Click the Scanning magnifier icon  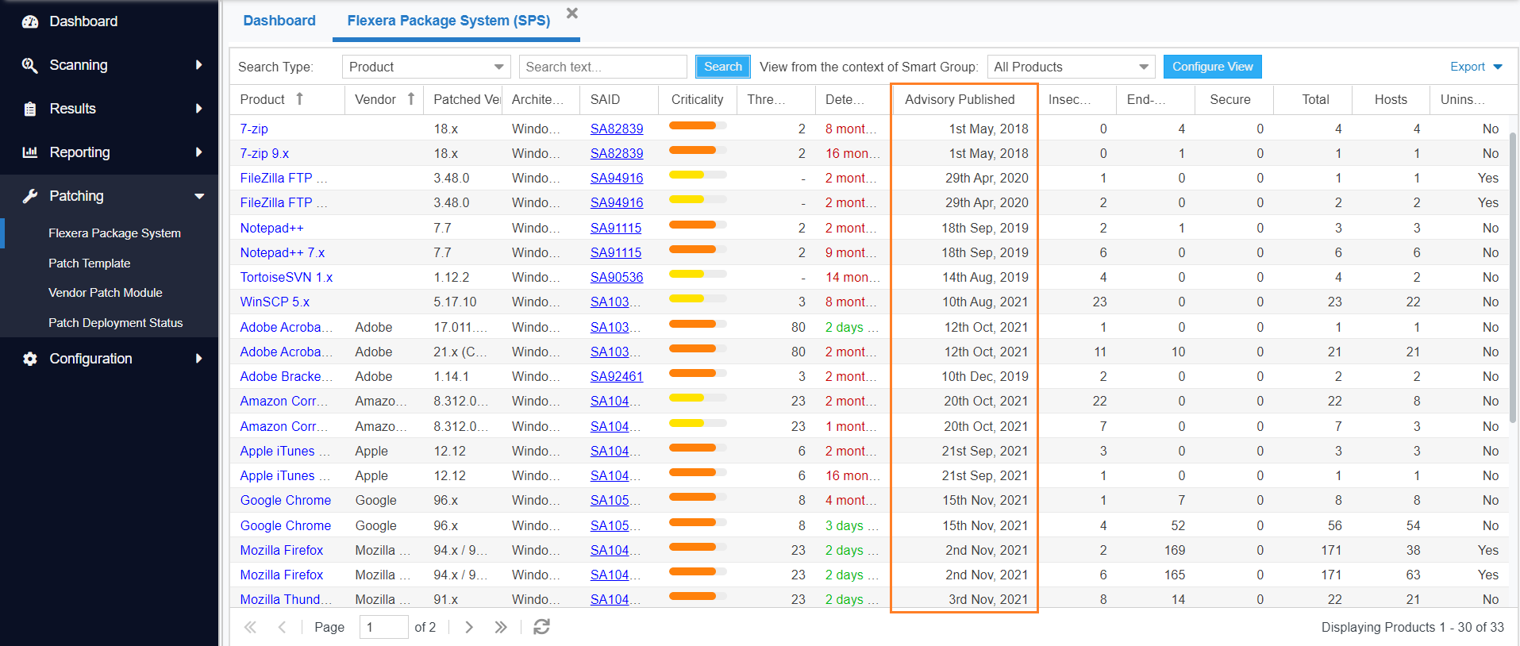30,65
